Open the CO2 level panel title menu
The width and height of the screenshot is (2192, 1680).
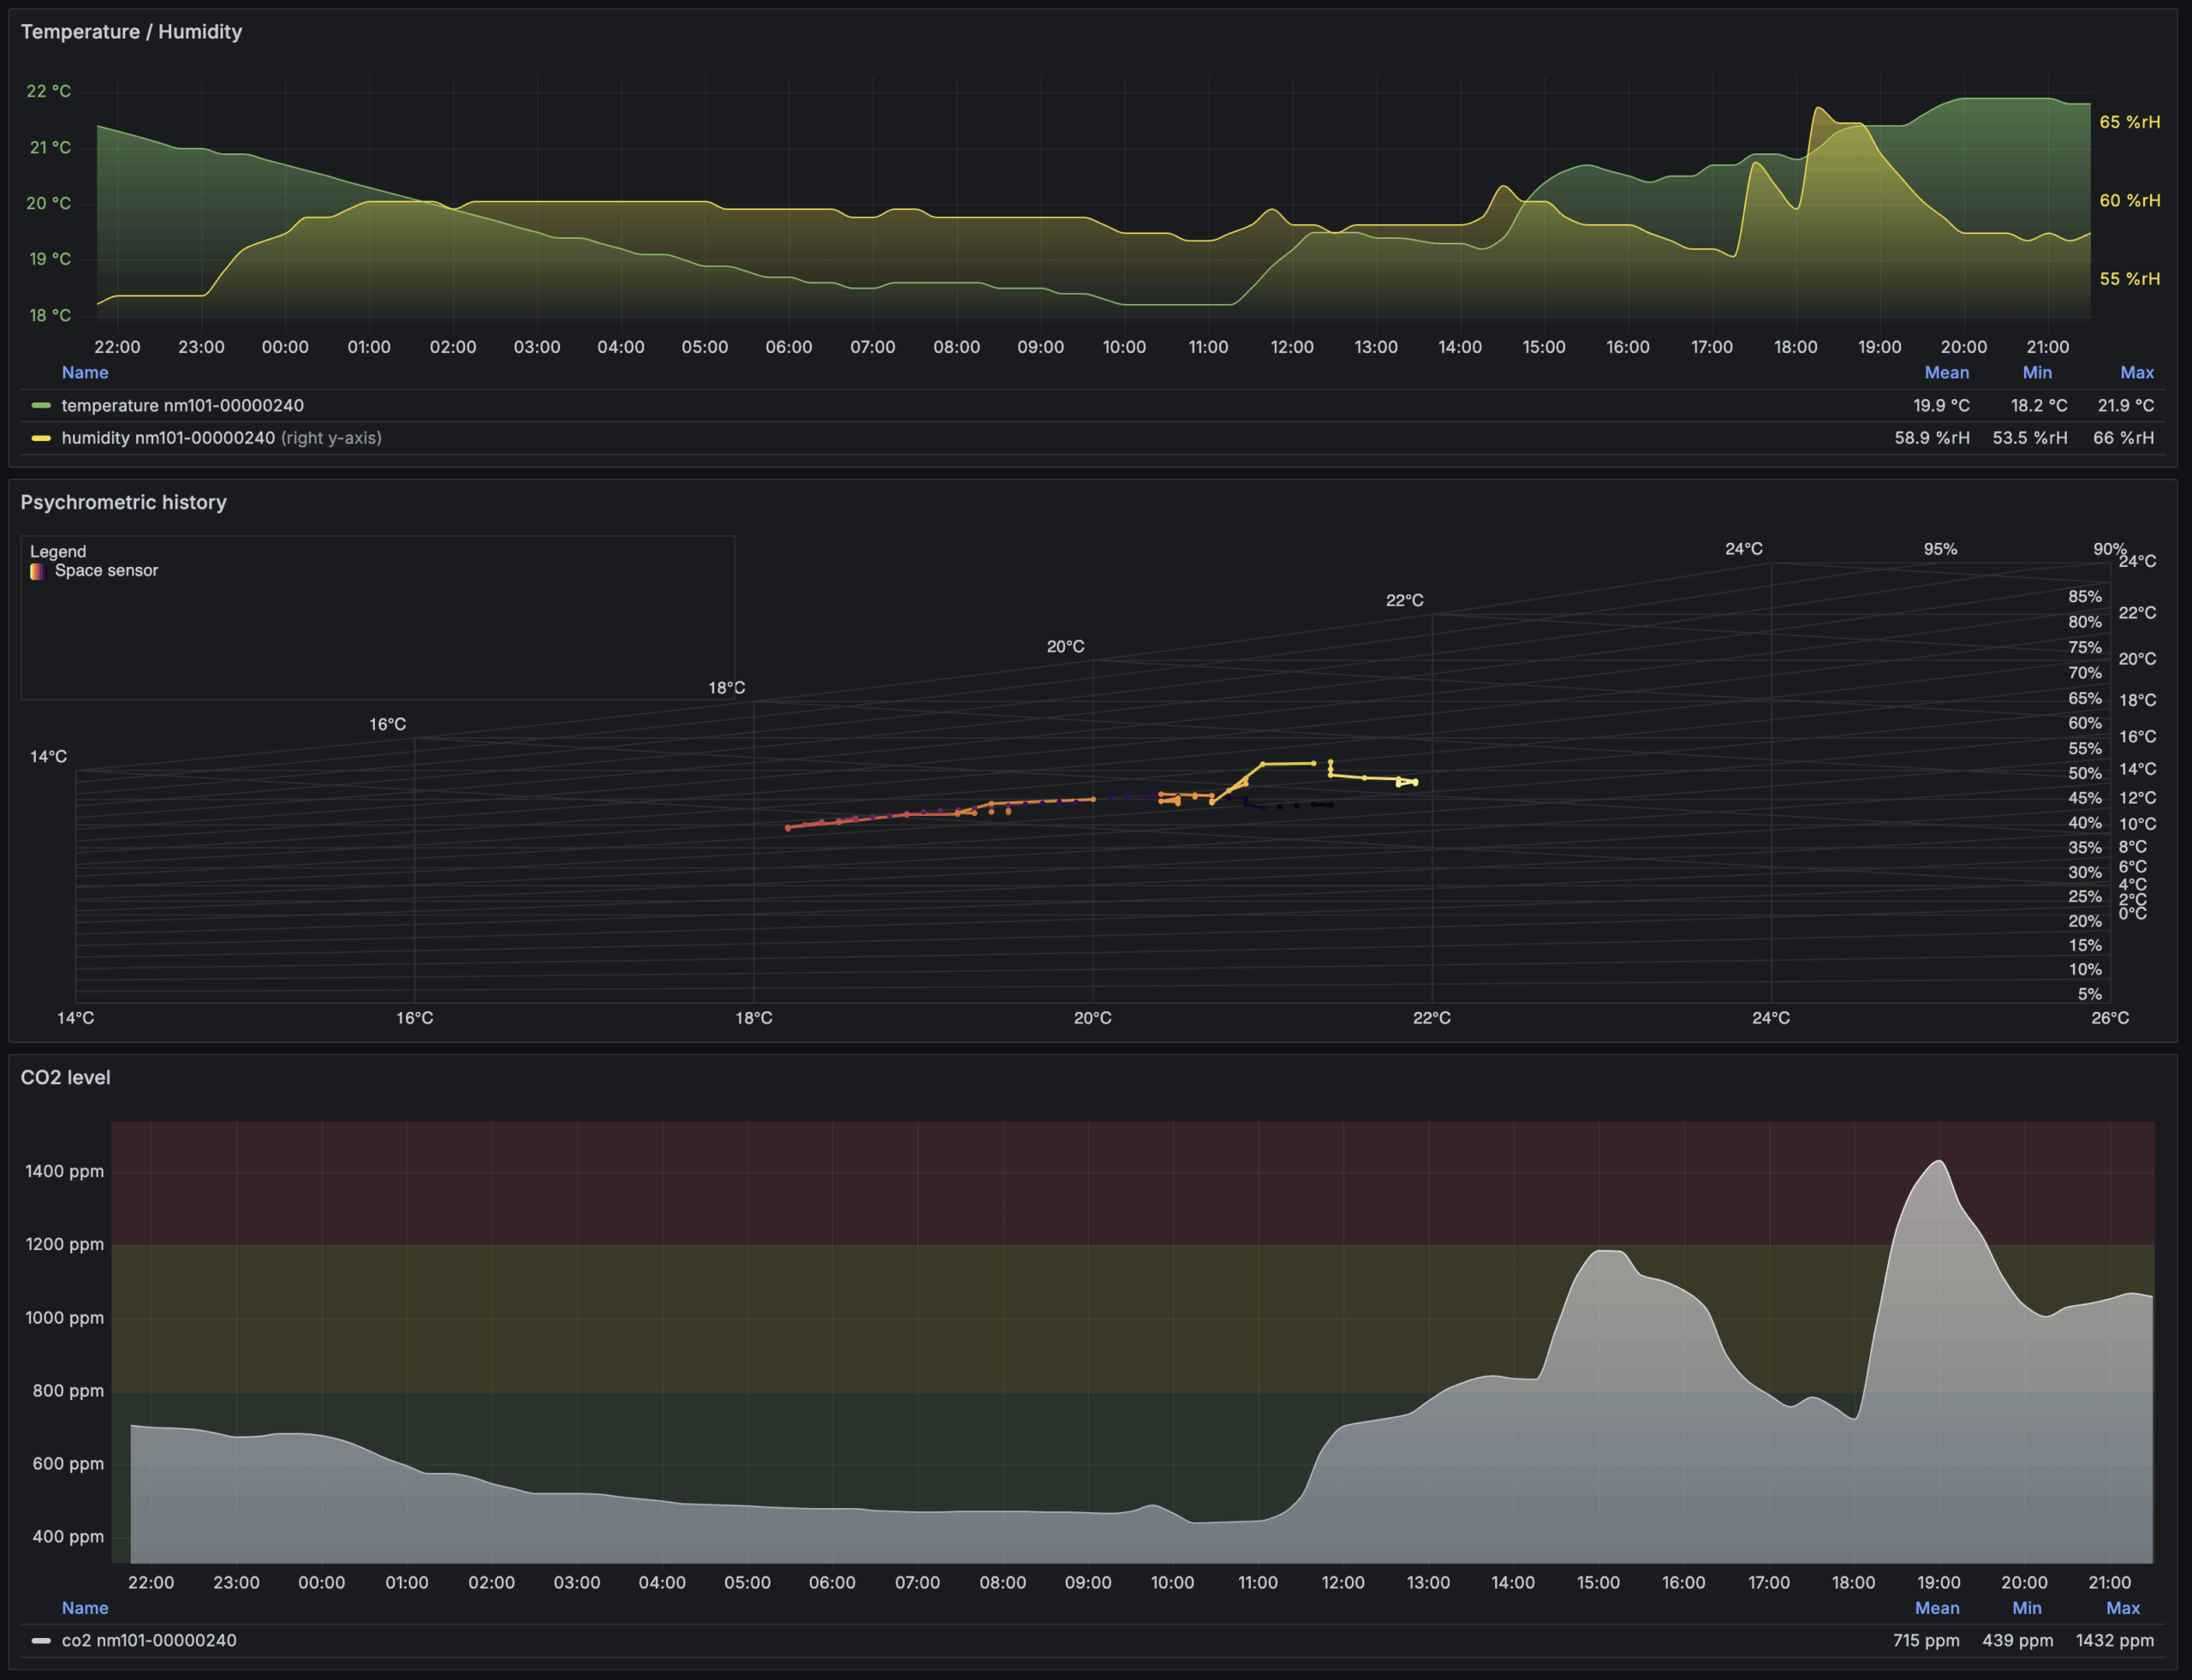point(65,1077)
